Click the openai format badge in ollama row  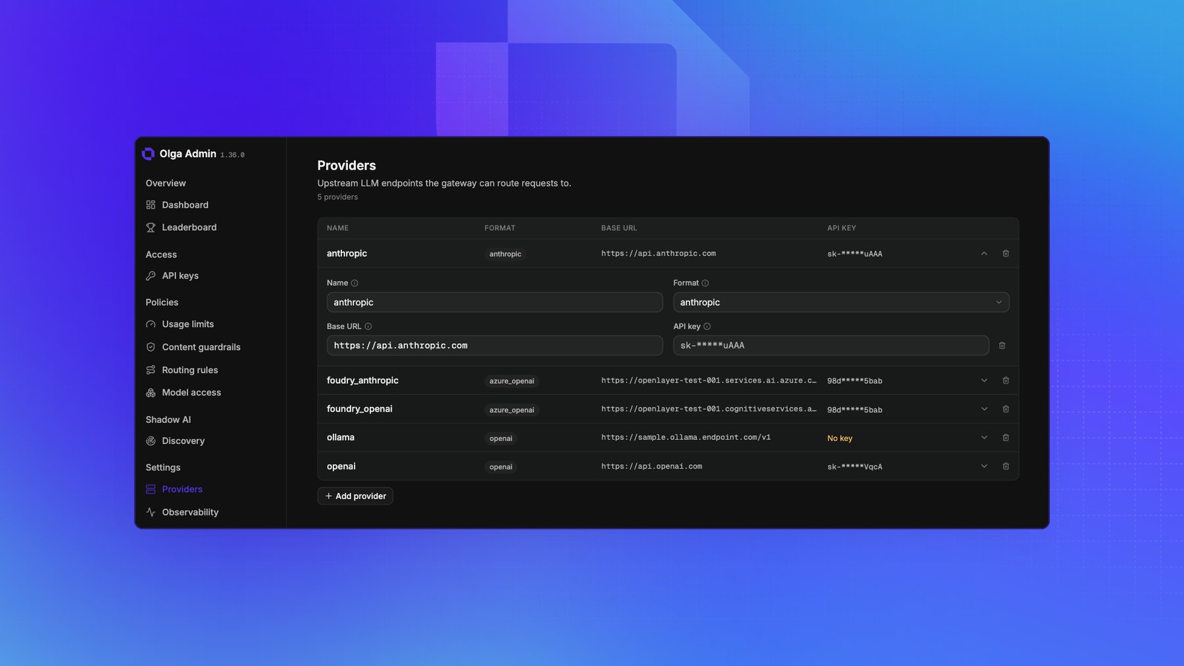501,439
